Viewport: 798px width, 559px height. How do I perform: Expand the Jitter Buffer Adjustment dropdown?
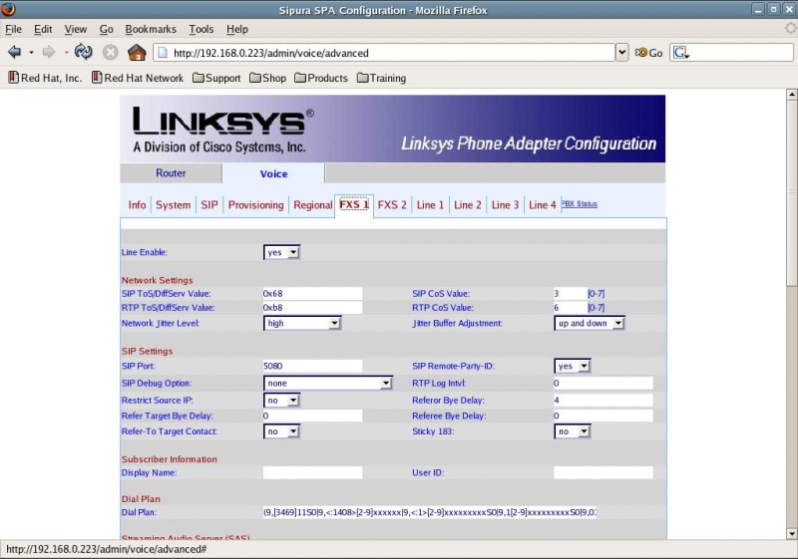click(590, 323)
